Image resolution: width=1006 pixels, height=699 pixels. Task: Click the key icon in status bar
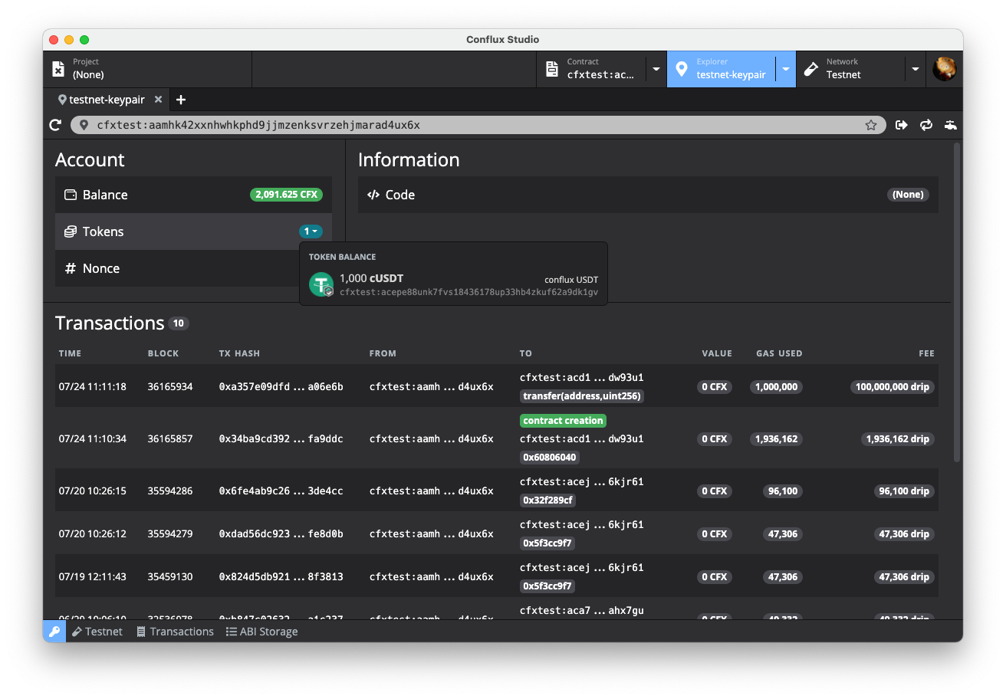[54, 632]
